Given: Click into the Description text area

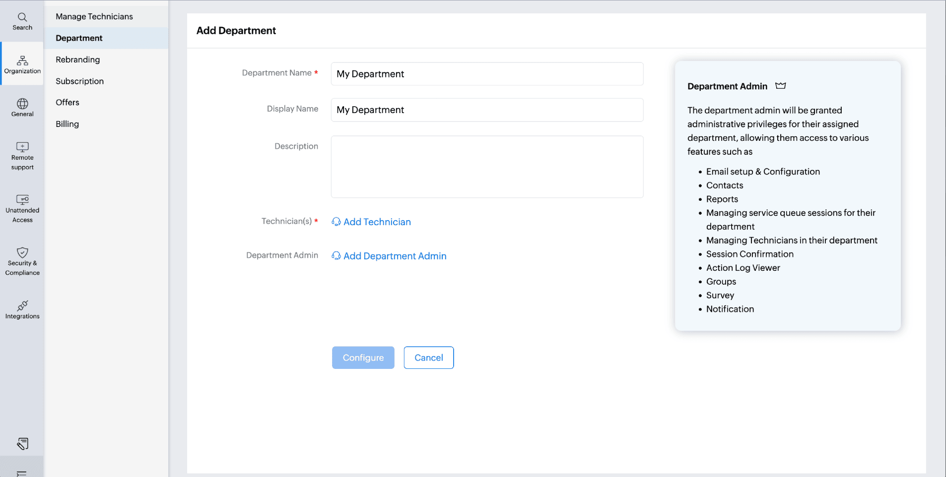Looking at the screenshot, I should 487,167.
